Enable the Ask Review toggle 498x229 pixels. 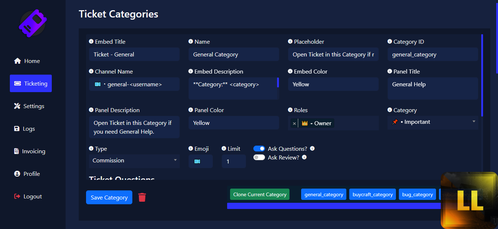pyautogui.click(x=259, y=157)
